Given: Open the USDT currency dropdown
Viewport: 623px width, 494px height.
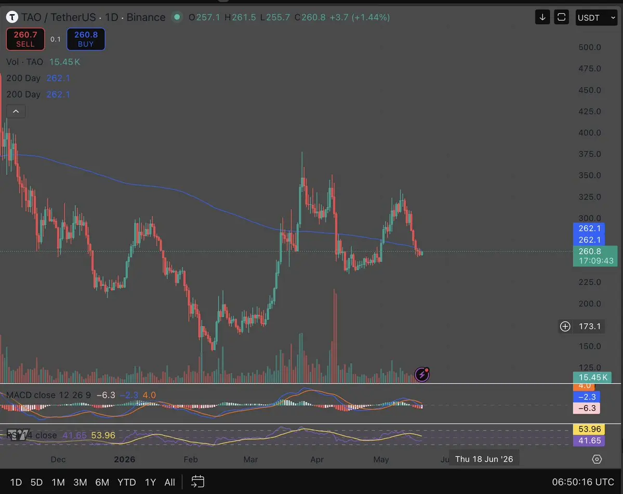Looking at the screenshot, I should (x=597, y=18).
